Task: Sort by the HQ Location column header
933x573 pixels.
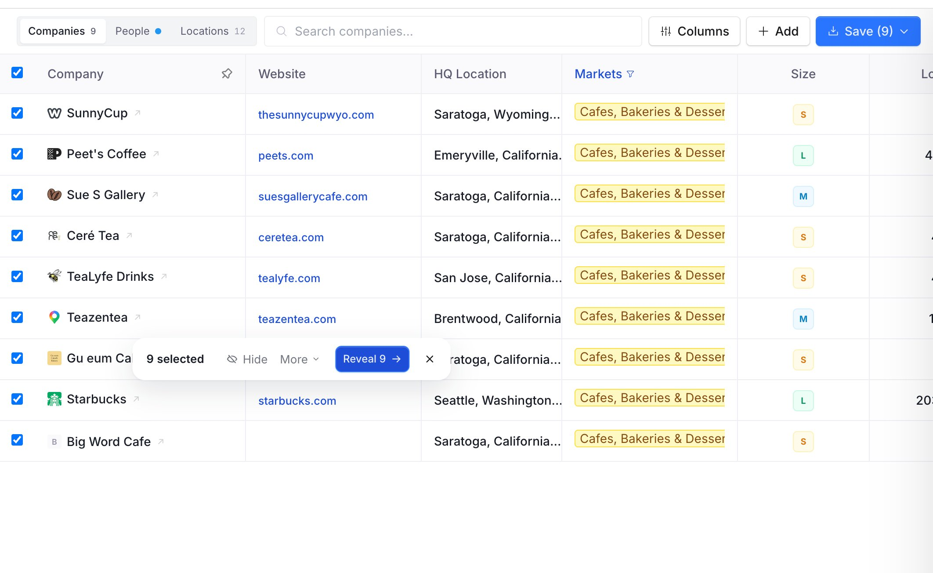Action: pos(470,74)
